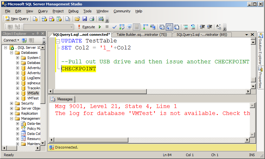Collapse the Databases folder node
265x159 pixels.
tap(11, 53)
